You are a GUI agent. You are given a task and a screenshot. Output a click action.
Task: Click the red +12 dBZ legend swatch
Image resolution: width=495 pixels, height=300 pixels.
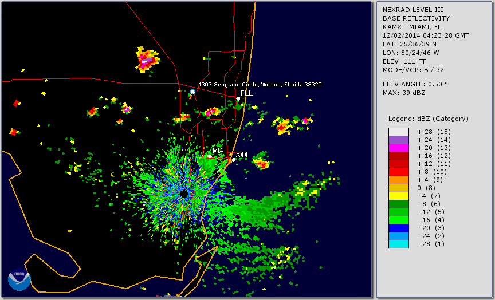tap(399, 164)
